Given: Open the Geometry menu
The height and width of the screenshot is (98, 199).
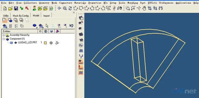Looking at the screenshot, I should point(44,3).
